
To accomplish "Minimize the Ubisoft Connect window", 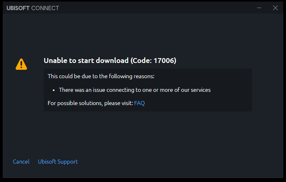I will [x=260, y=8].
